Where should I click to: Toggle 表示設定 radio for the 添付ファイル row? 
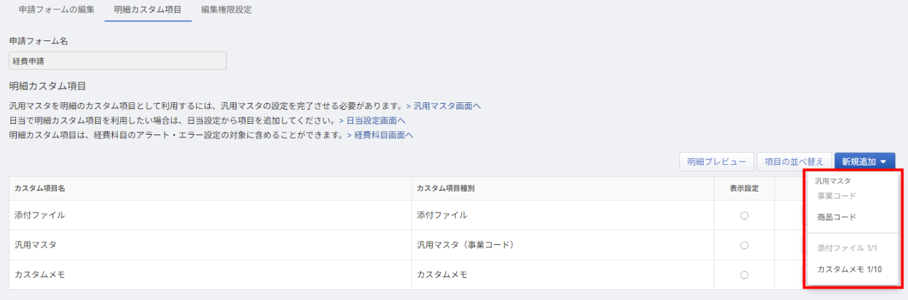click(744, 215)
